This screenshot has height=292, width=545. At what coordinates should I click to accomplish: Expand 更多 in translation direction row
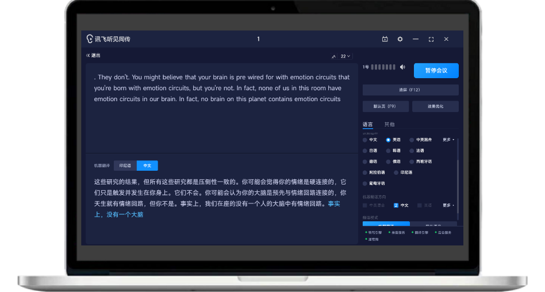tap(448, 205)
